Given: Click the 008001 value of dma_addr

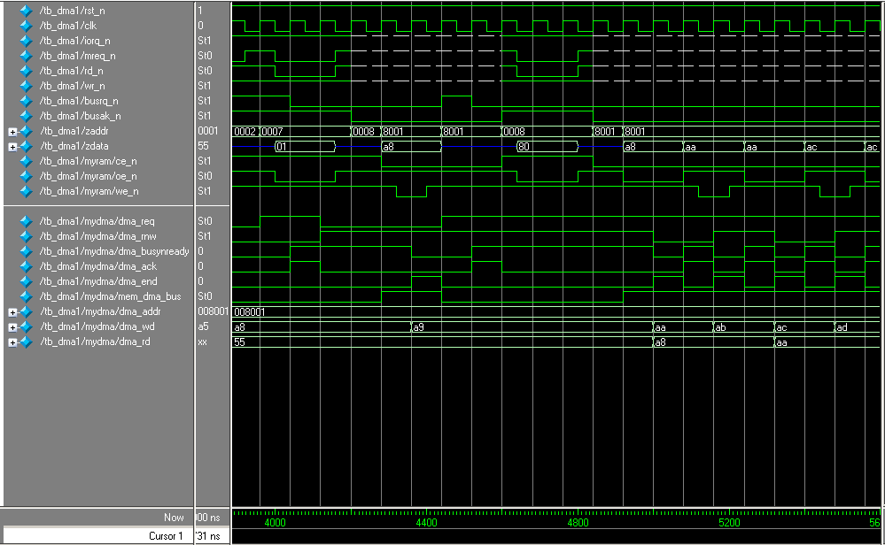Looking at the screenshot, I should 213,311.
